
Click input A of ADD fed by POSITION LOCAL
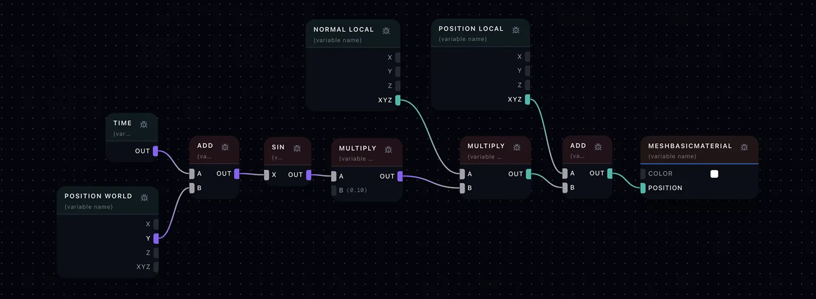[565, 173]
